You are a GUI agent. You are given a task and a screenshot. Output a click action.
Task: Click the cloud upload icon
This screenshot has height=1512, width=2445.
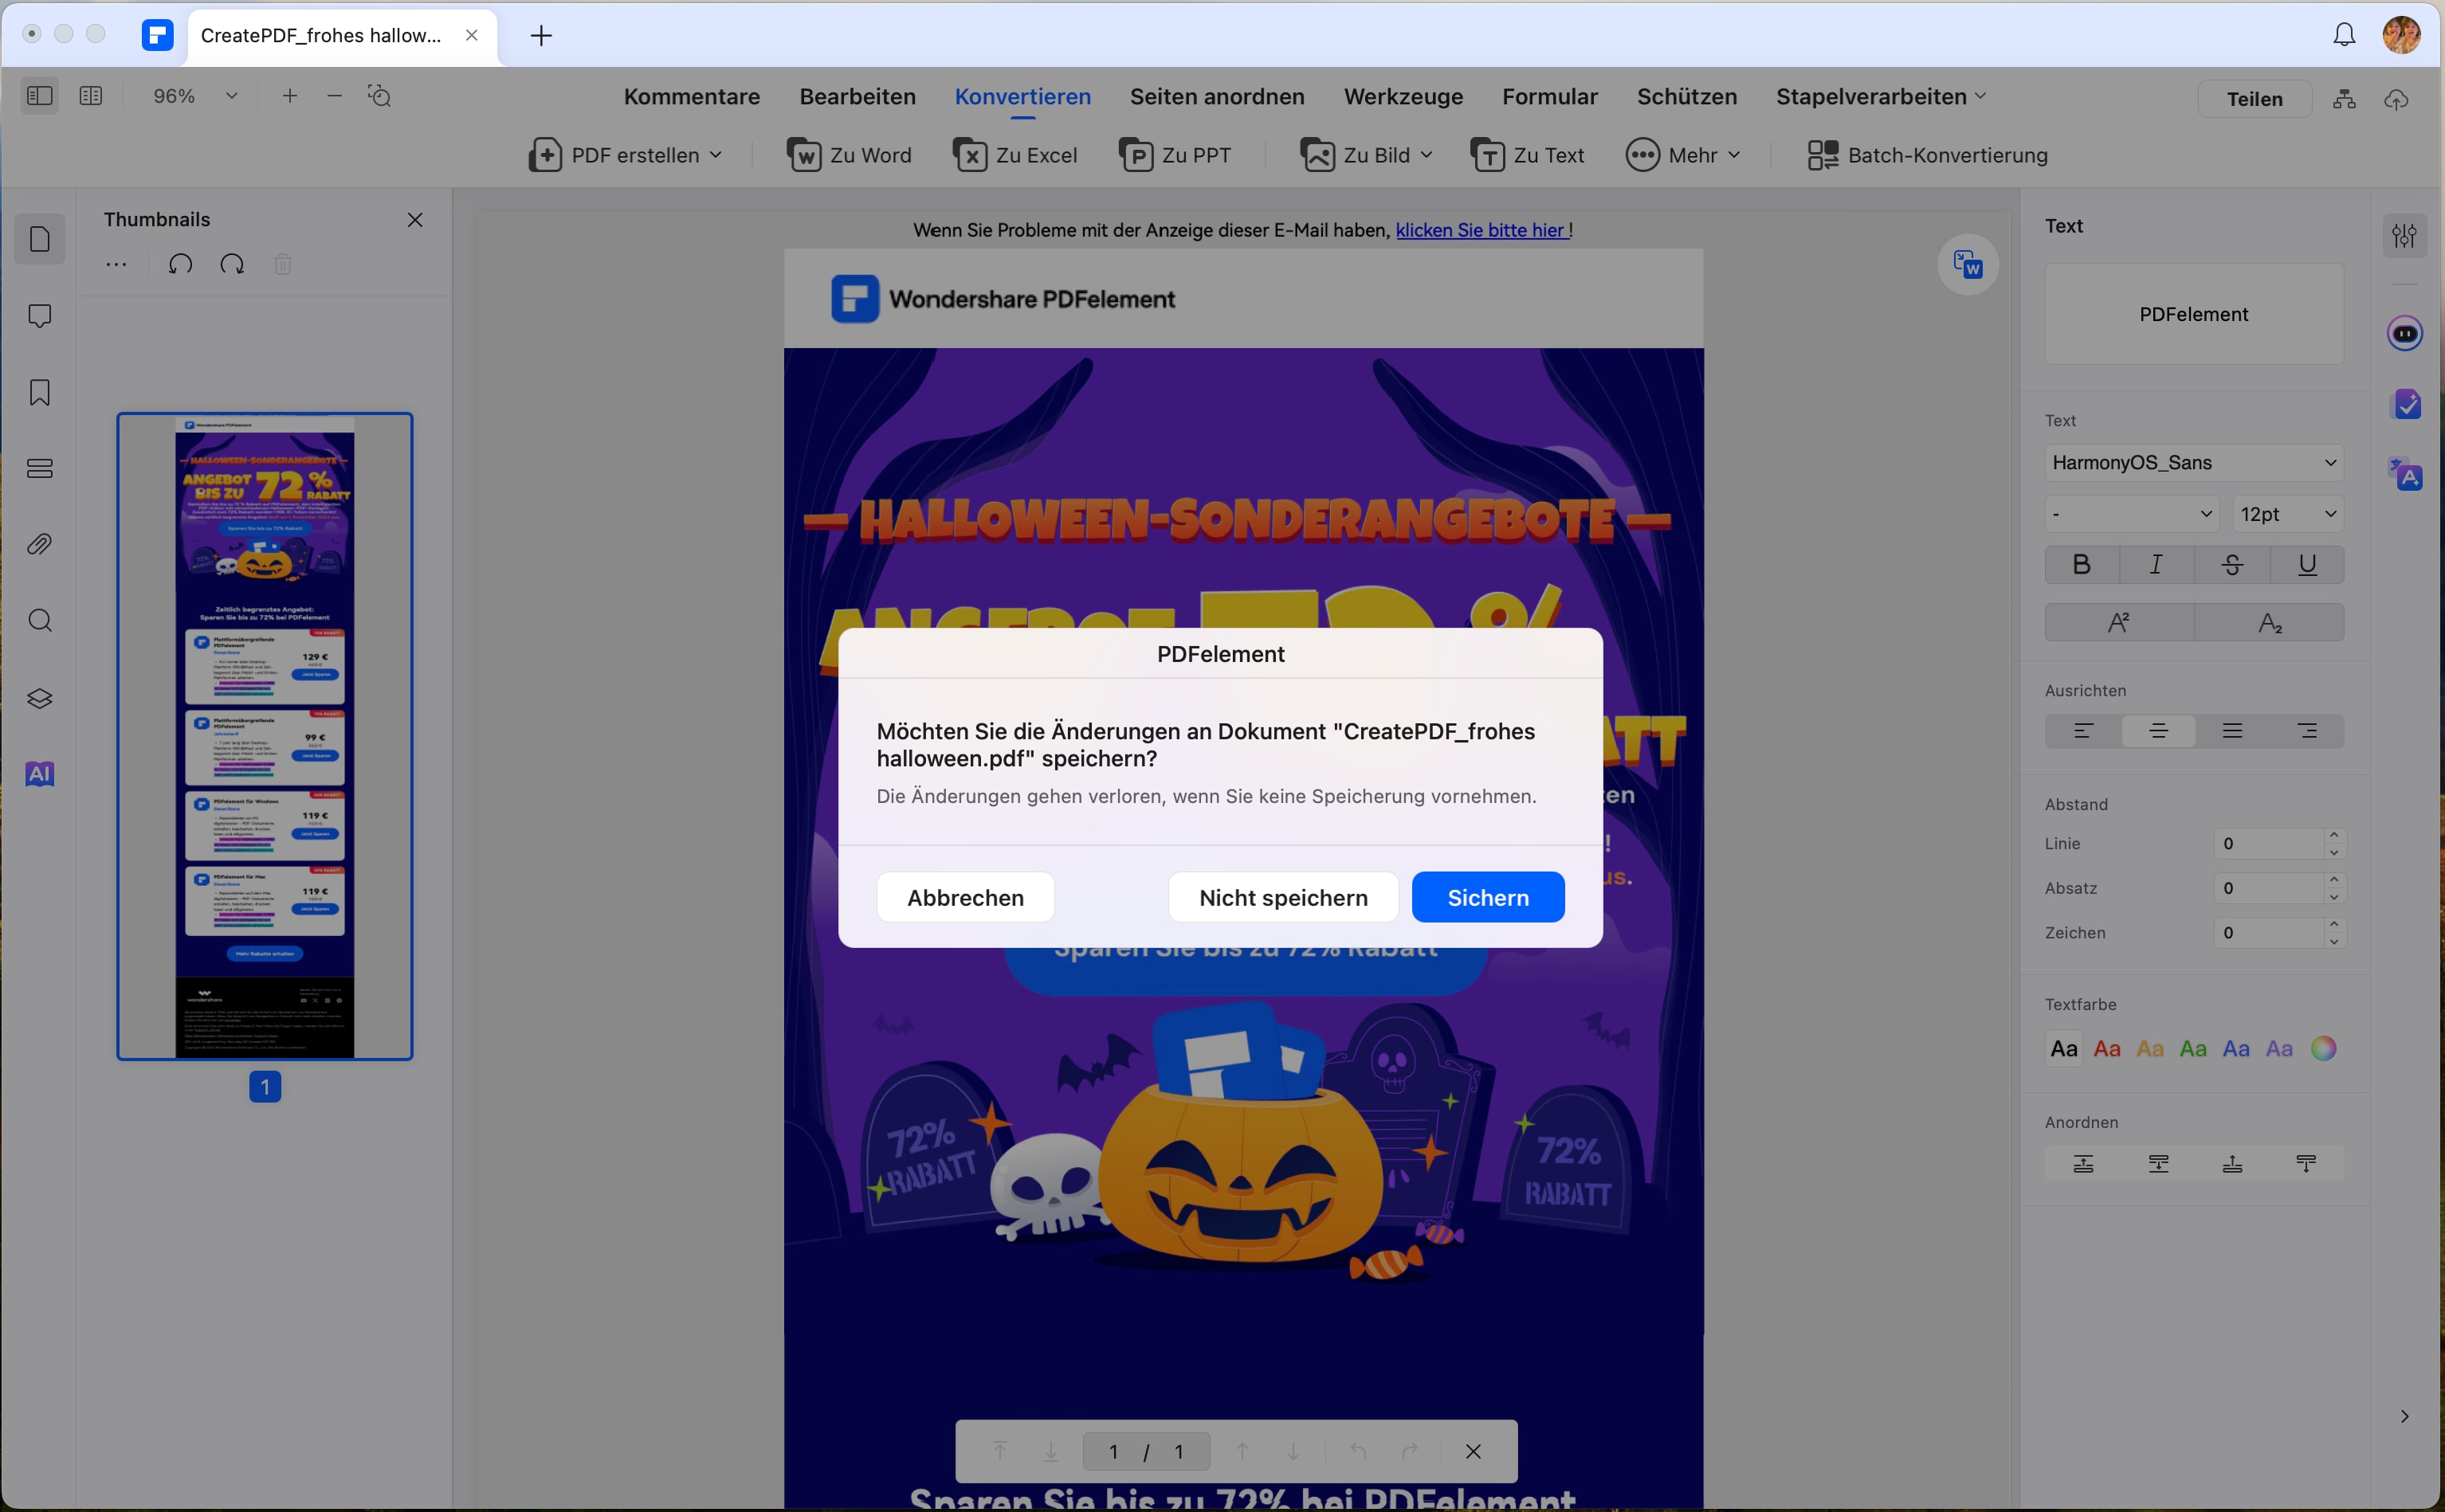(2396, 99)
